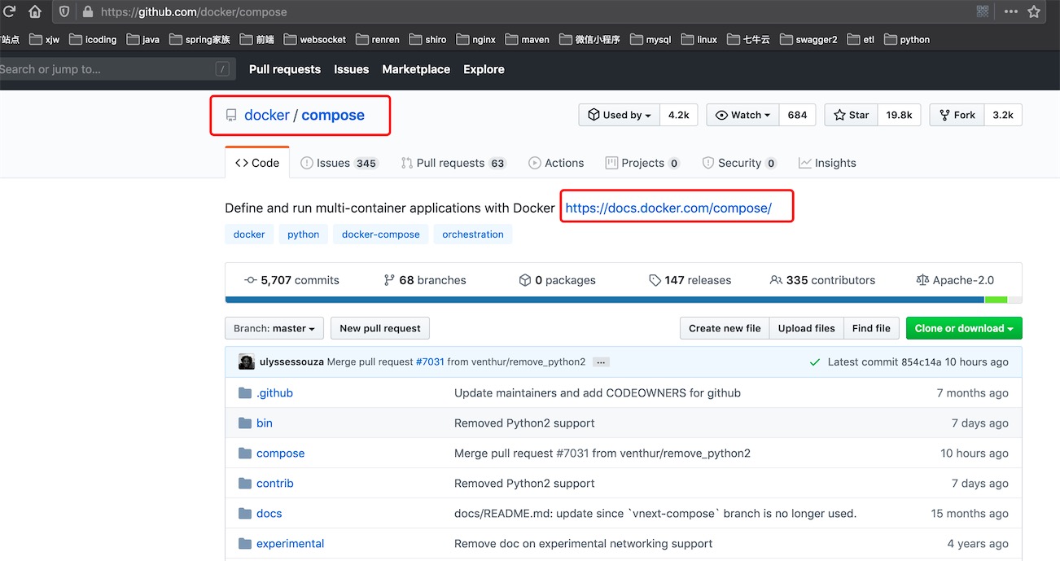Show site security info via the padlock icon

[x=87, y=12]
